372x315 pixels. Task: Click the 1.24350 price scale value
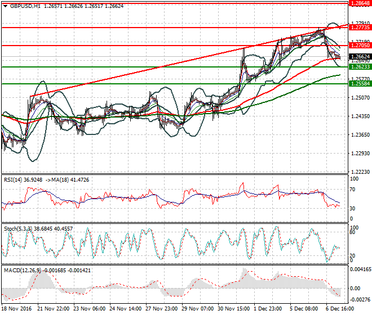[x=360, y=116]
